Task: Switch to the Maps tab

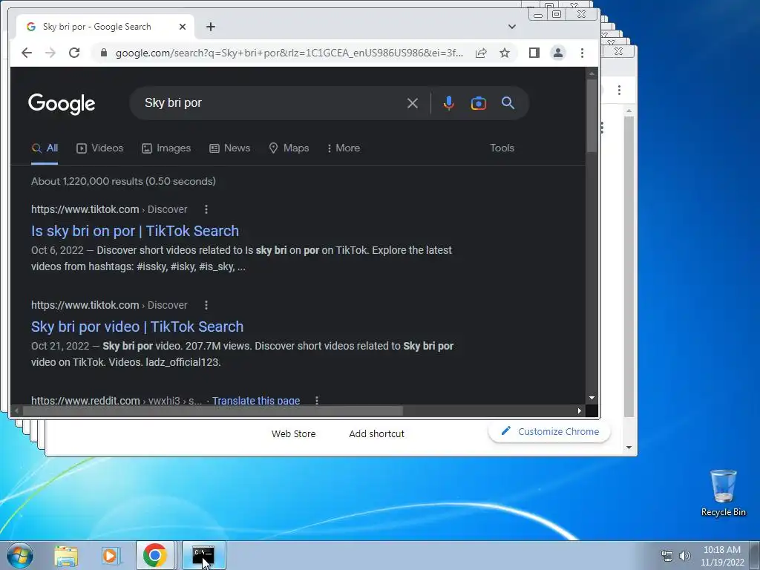Action: (x=289, y=148)
